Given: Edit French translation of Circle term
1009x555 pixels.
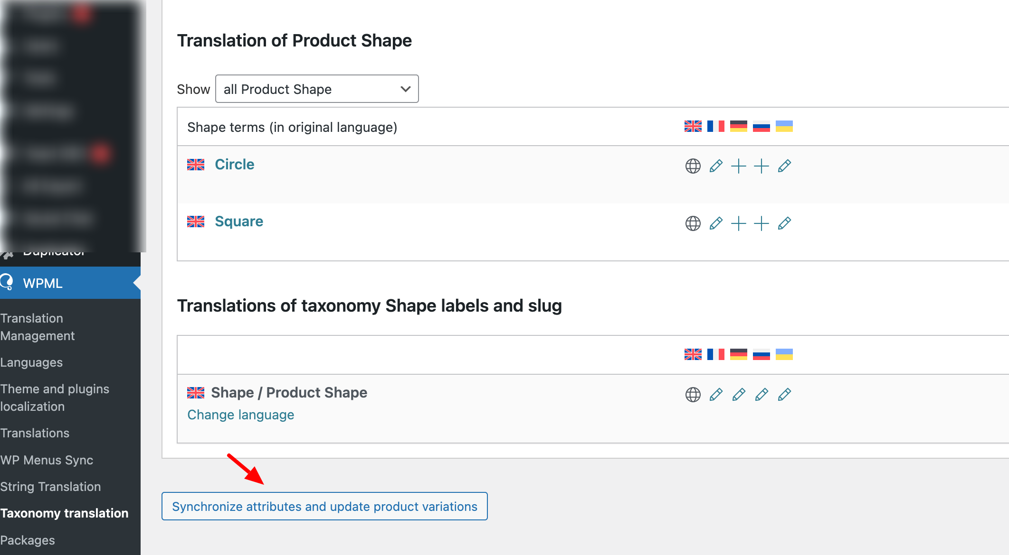Looking at the screenshot, I should click(x=716, y=166).
